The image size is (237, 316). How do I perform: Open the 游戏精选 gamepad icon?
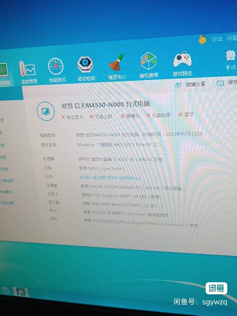tap(182, 64)
